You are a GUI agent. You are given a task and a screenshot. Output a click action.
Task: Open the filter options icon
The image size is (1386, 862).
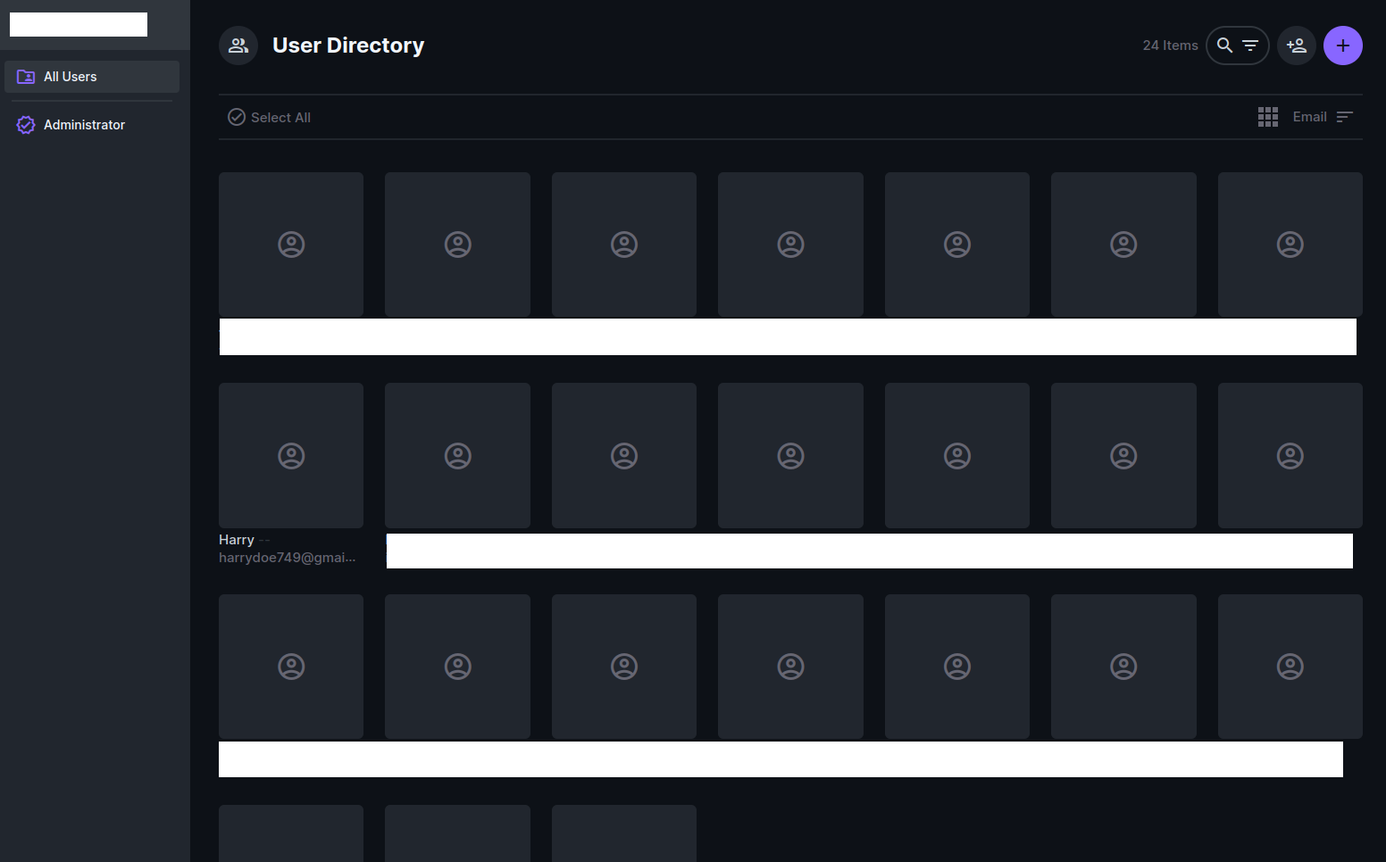click(1250, 46)
